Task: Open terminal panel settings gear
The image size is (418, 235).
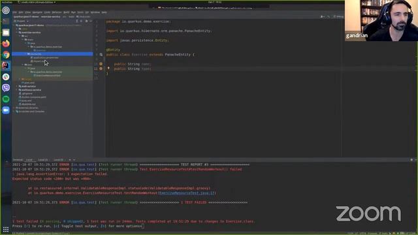Action: tap(411, 160)
